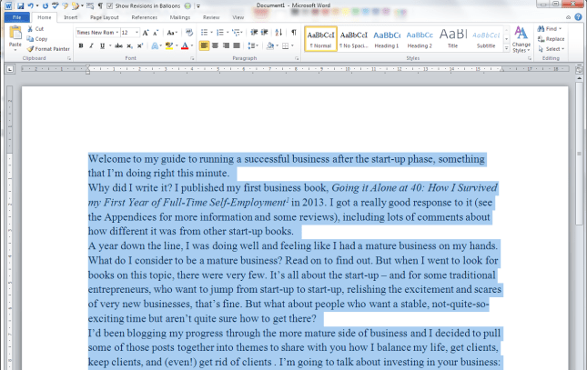The image size is (587, 370).
Task: Open the view ruler button above scrollbar
Action: 579,70
